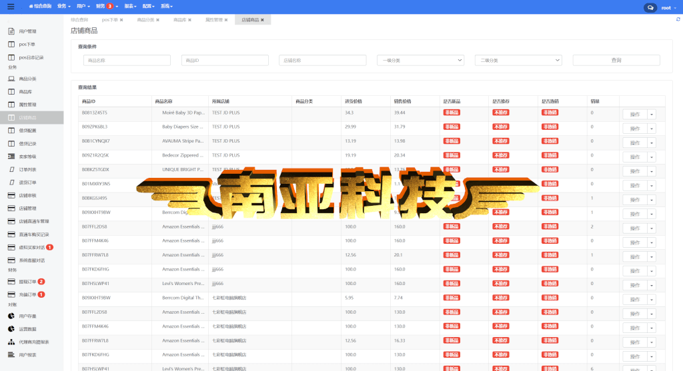Click 操作 button for row B09Z1R2Q5K
Image resolution: width=683 pixels, height=371 pixels.
pyautogui.click(x=635, y=157)
